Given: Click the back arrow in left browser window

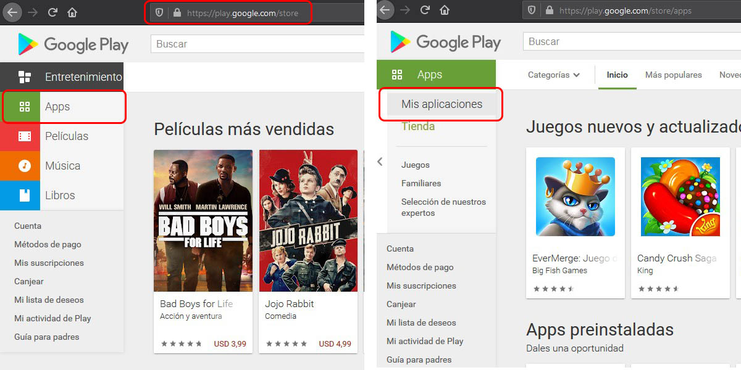Looking at the screenshot, I should click(x=12, y=12).
